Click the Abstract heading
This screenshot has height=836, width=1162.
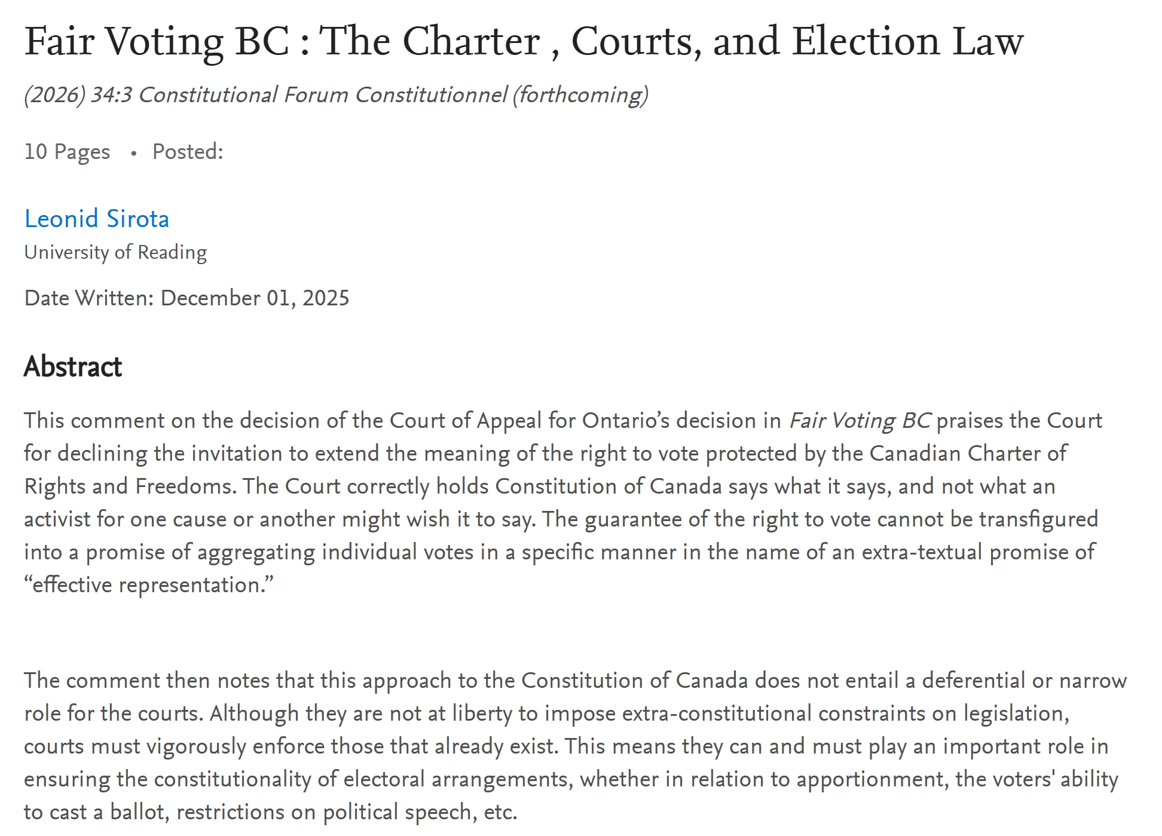point(73,366)
